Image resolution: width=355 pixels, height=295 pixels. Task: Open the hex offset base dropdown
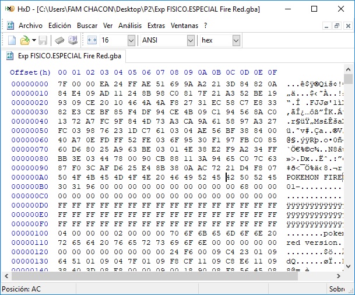tap(236, 40)
